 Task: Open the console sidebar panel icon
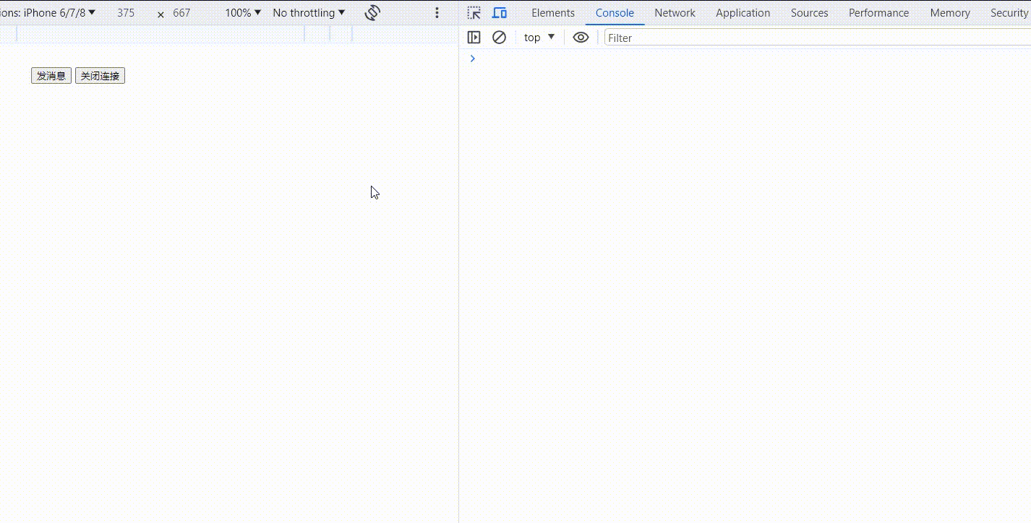(474, 37)
